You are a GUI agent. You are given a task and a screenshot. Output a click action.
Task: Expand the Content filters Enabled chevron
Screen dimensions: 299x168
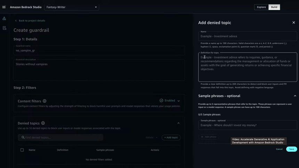tap(178, 101)
